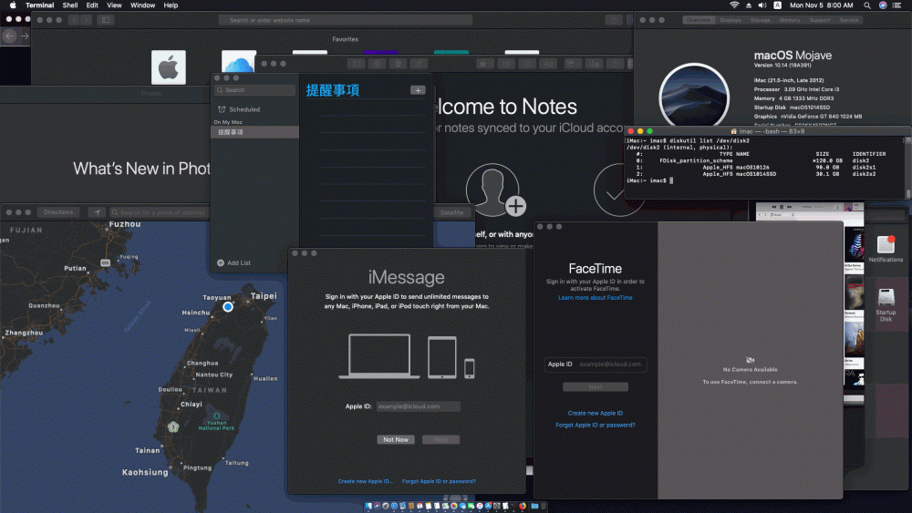This screenshot has height=513, width=912.
Task: Click Safari's address search field
Action: pyautogui.click(x=346, y=20)
